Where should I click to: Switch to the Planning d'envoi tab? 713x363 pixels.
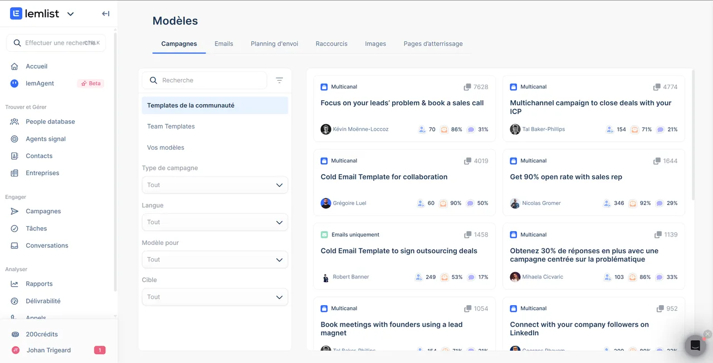tap(274, 44)
